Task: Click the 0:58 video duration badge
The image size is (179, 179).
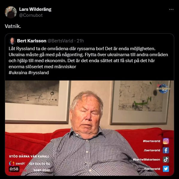Action: (x=14, y=169)
